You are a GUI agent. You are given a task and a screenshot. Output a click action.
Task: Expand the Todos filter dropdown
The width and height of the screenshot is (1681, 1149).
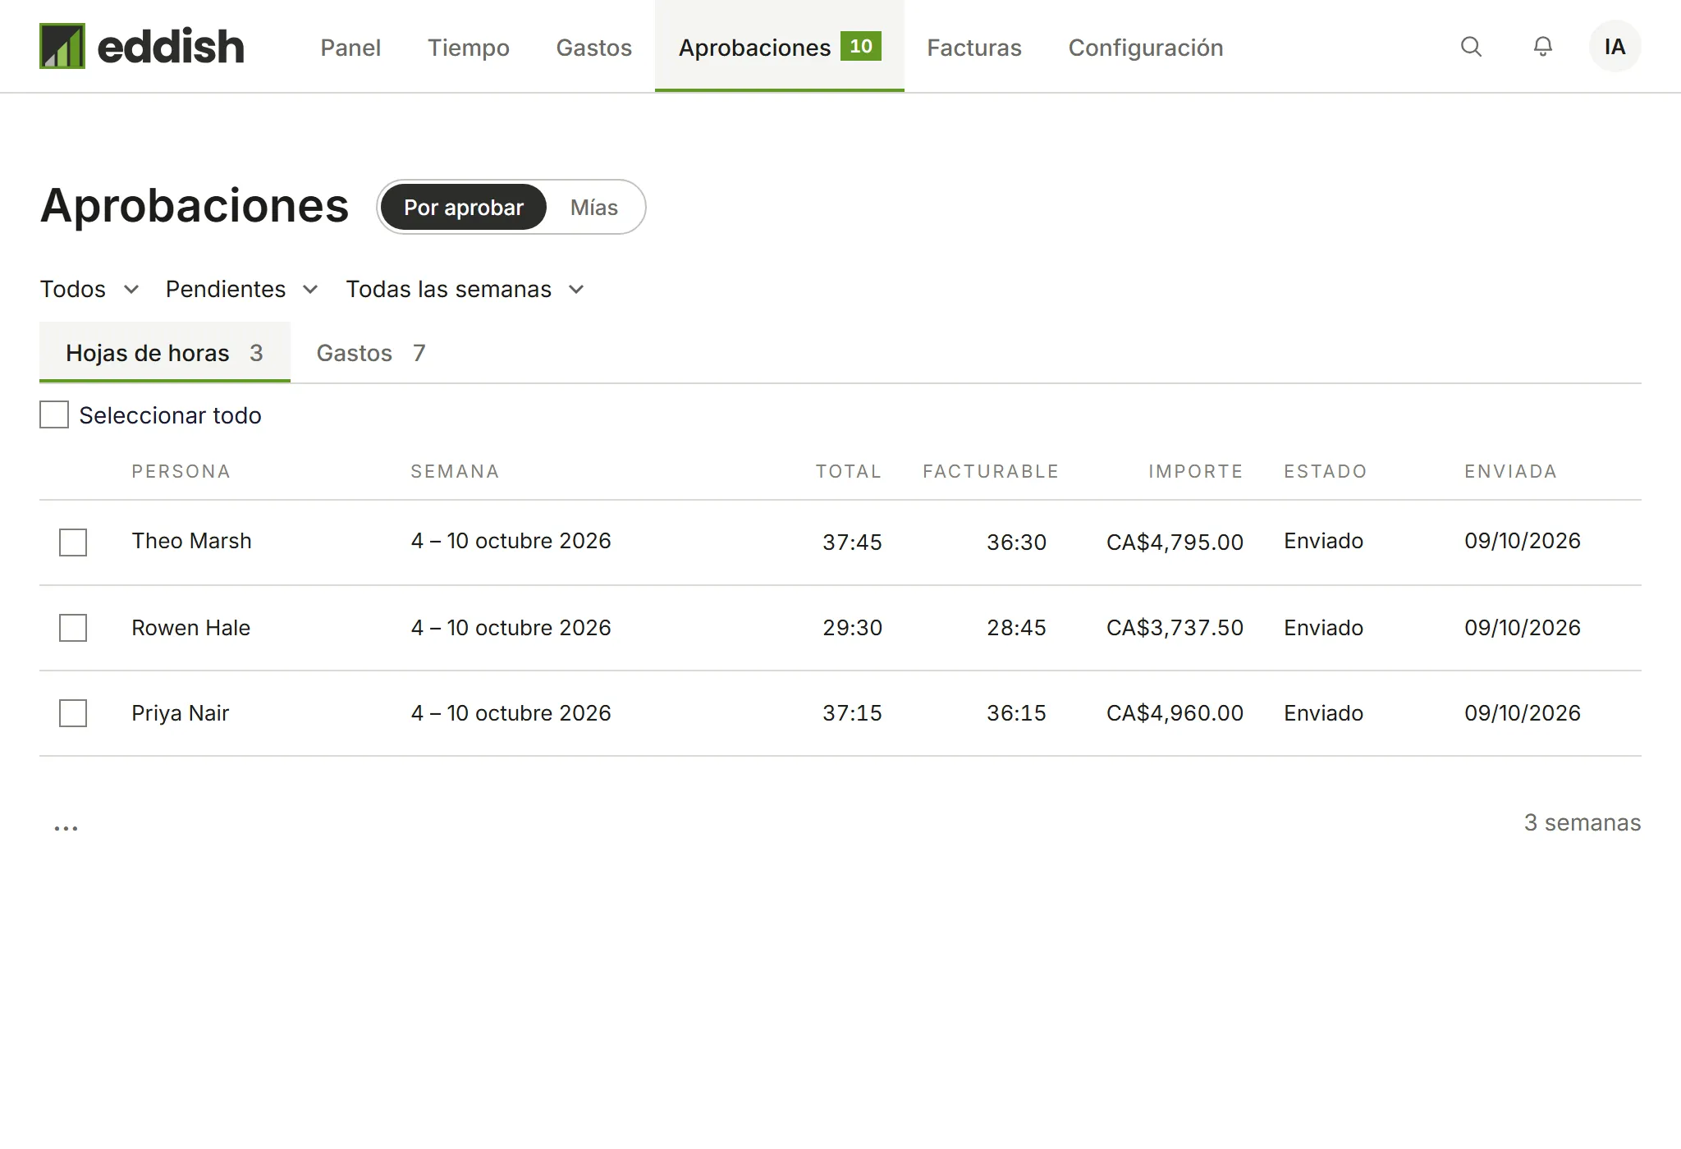click(89, 289)
